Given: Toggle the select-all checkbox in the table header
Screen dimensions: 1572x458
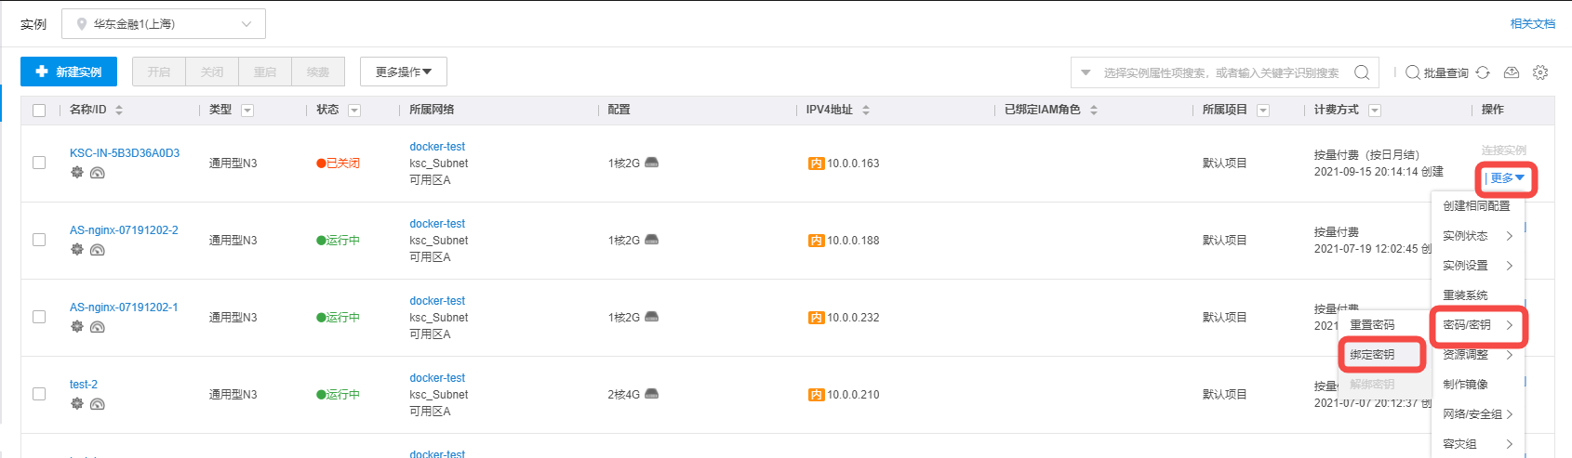Looking at the screenshot, I should 39,111.
